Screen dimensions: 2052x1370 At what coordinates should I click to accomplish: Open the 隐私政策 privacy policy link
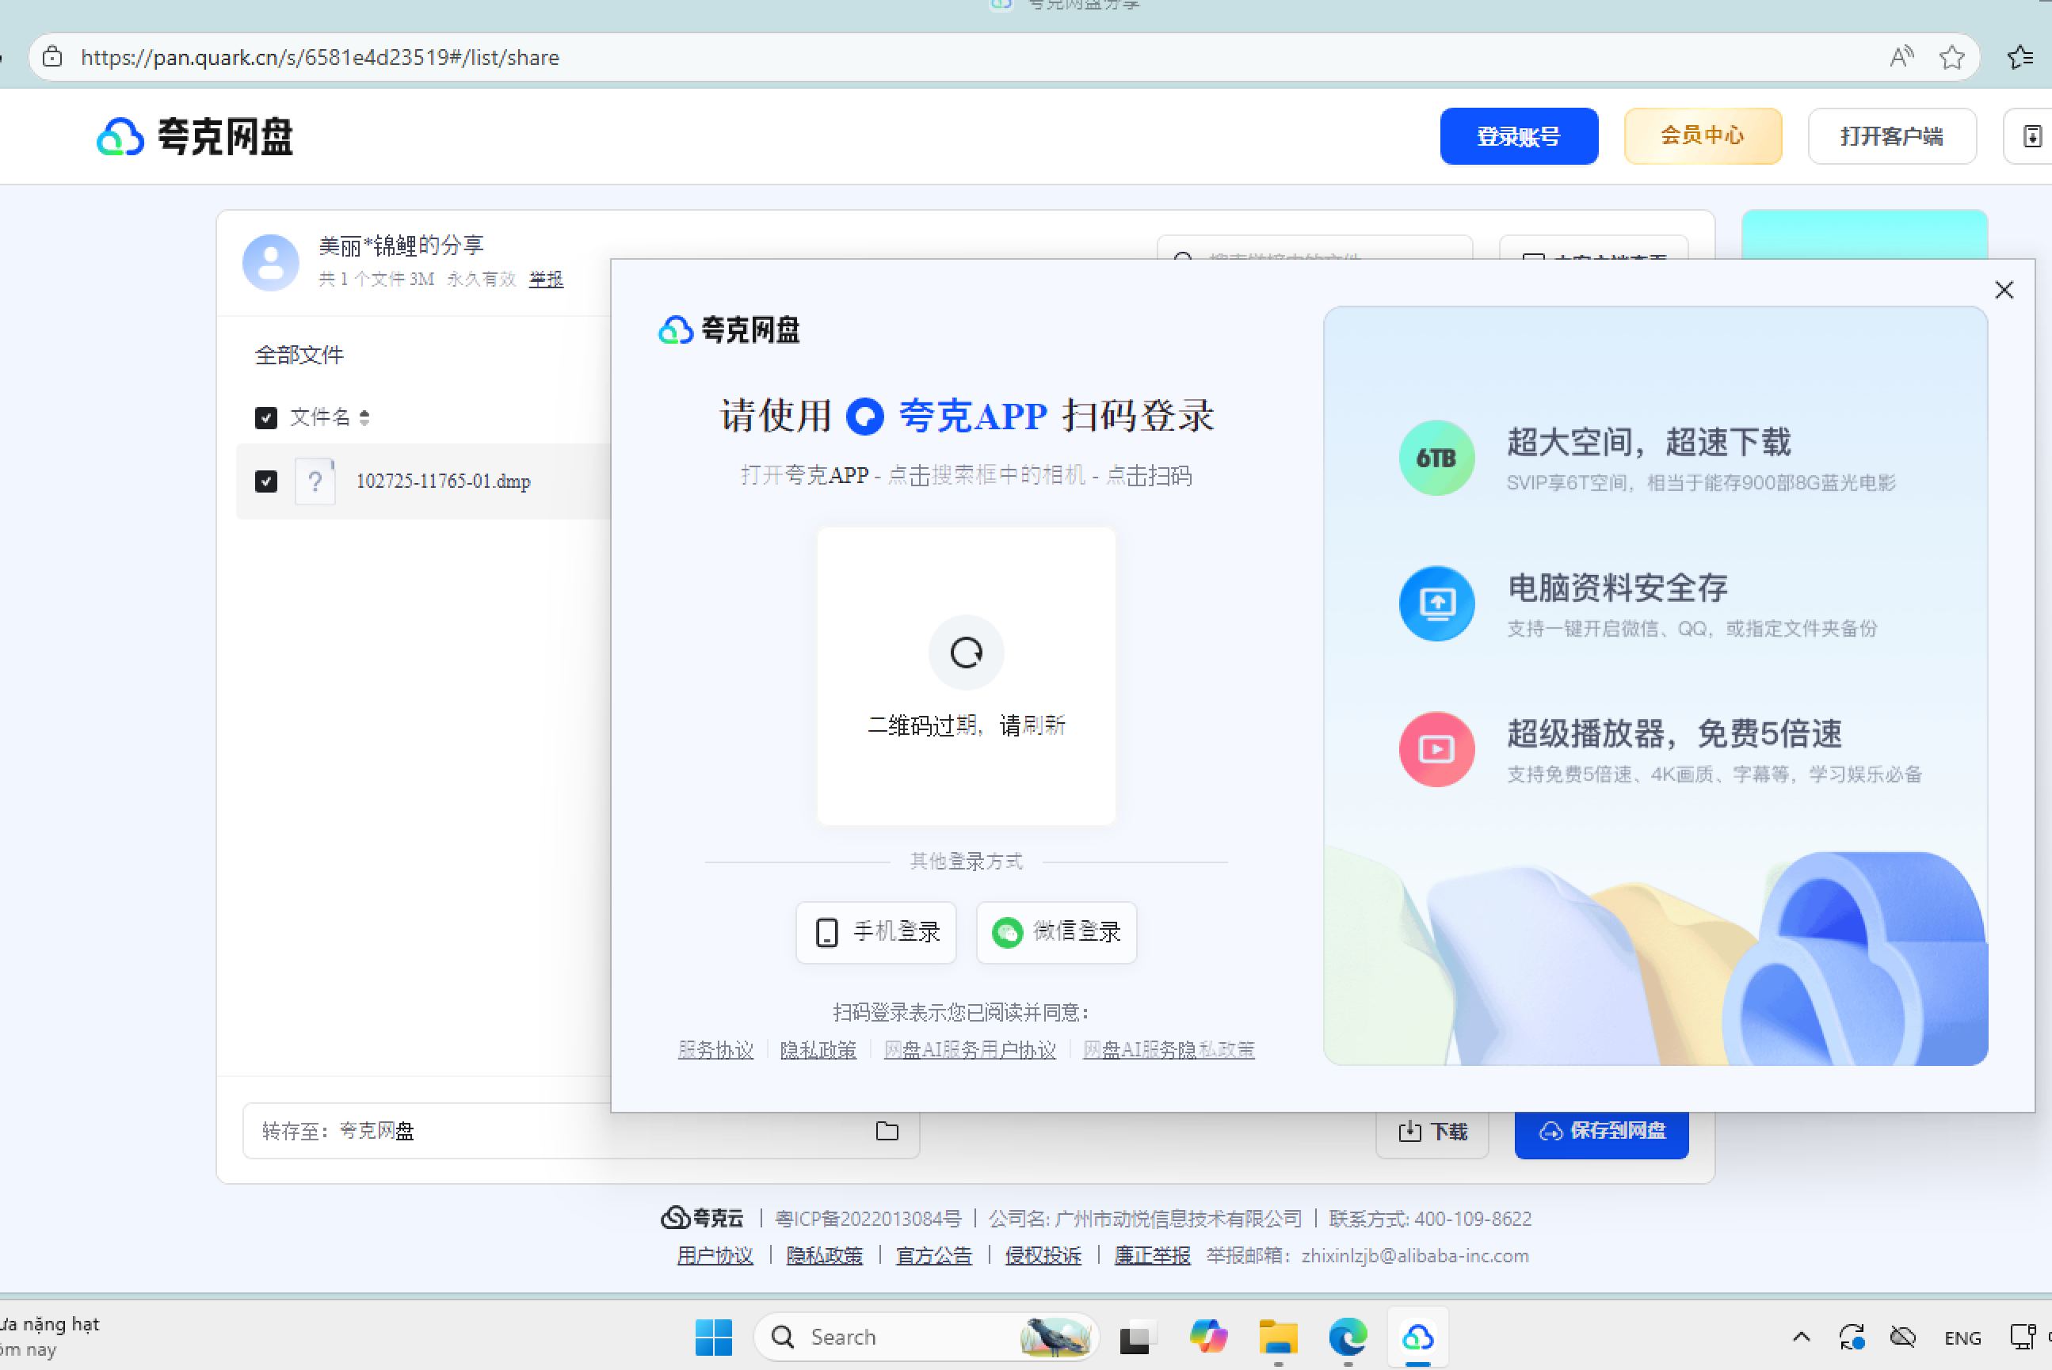818,1049
